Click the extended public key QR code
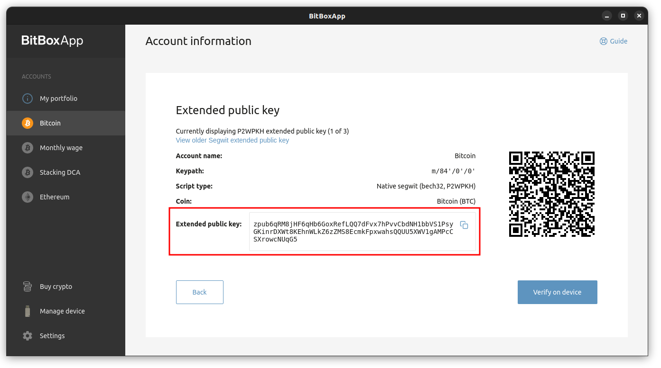The image size is (661, 368). pos(552,194)
